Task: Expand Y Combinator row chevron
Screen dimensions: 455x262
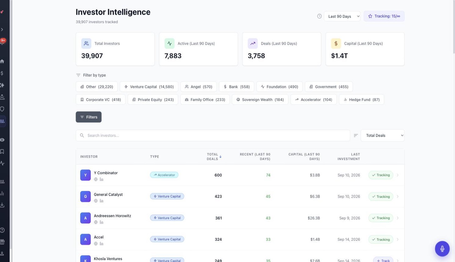Action: 398,175
